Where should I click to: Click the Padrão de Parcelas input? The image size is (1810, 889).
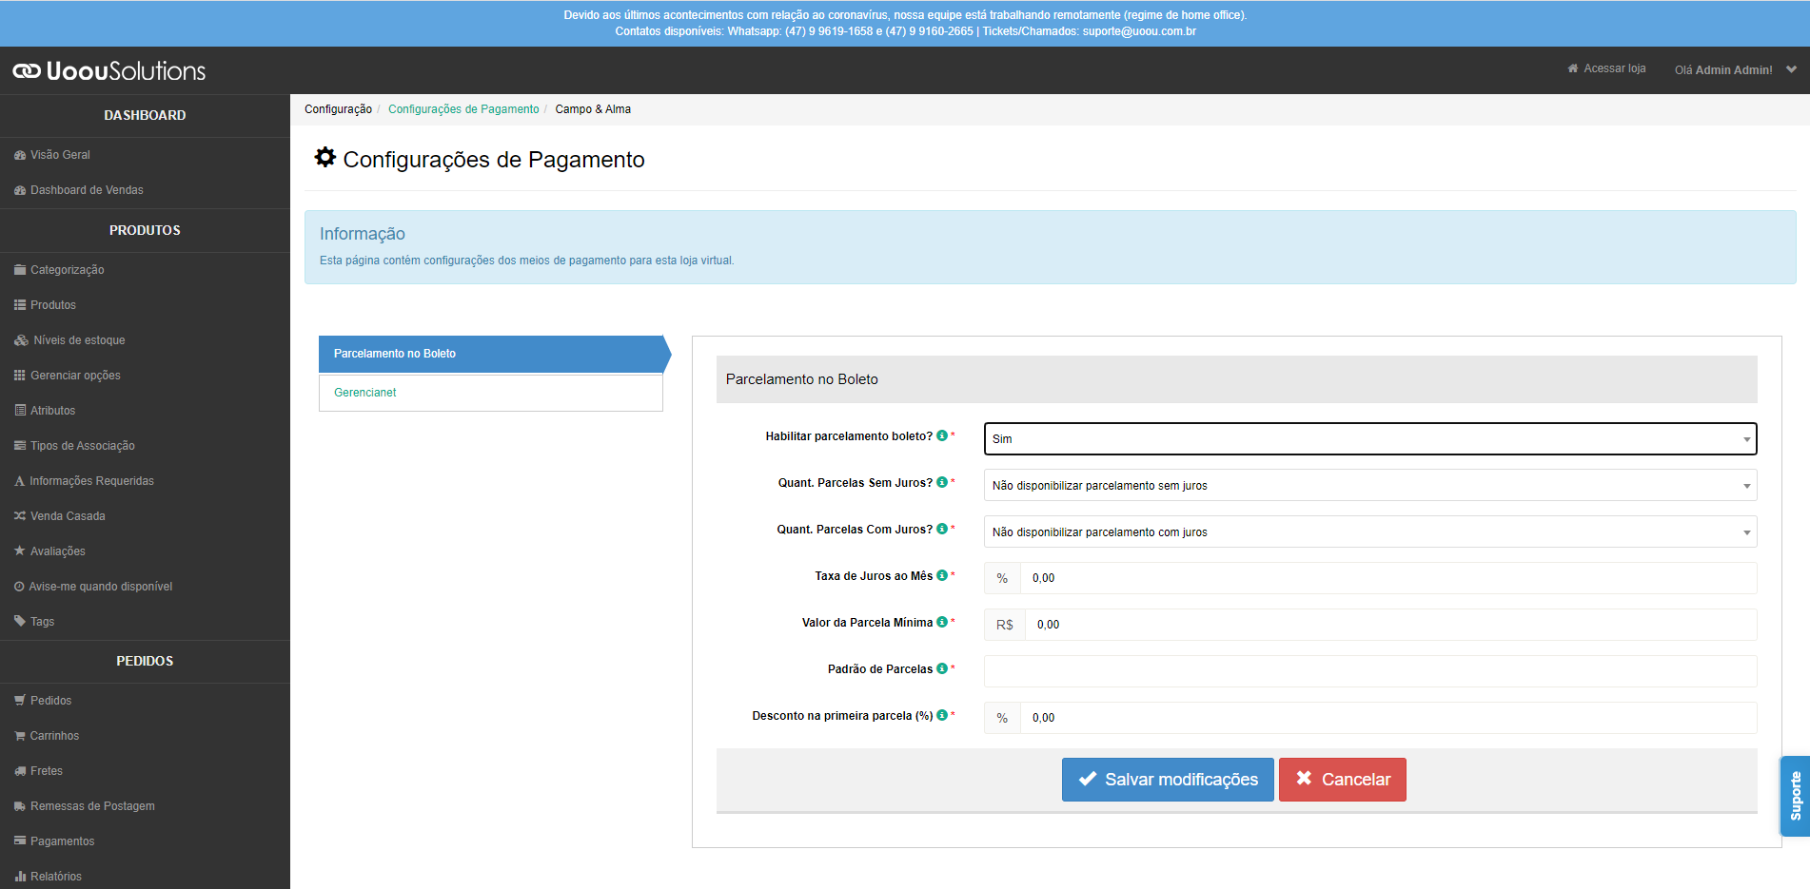1370,671
